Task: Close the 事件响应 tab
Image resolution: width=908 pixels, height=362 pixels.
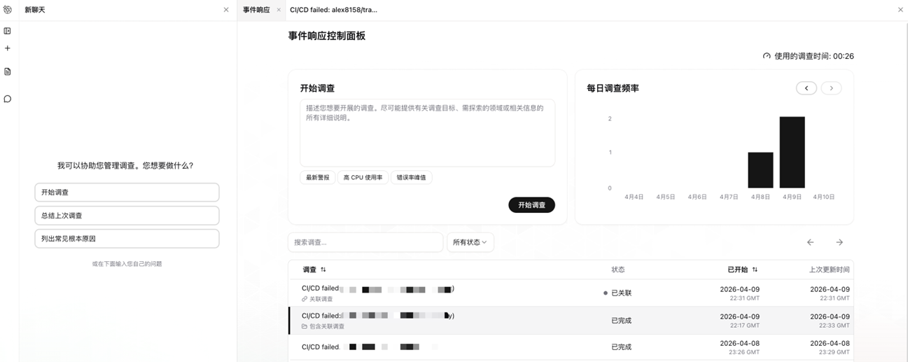Action: 279,10
